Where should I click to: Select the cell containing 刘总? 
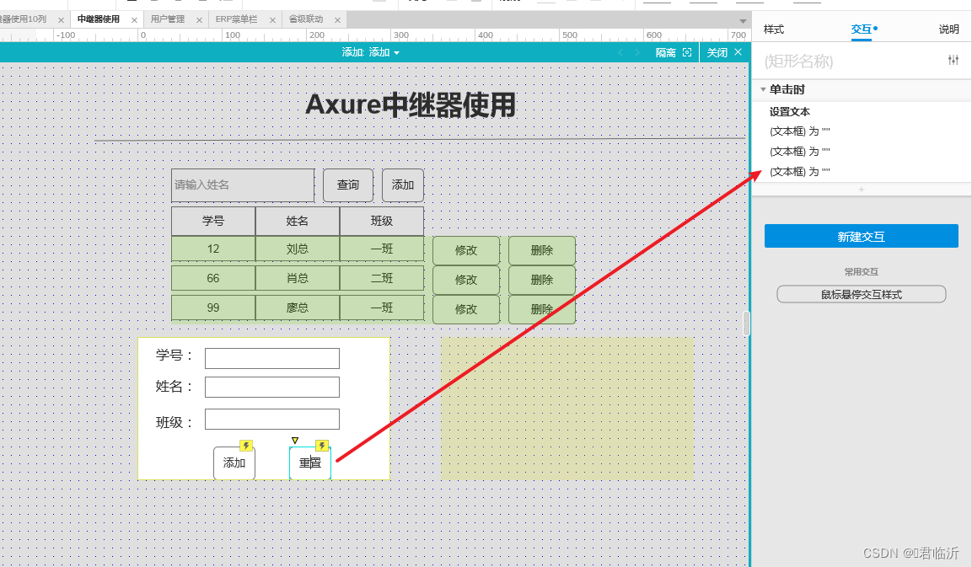coord(297,249)
